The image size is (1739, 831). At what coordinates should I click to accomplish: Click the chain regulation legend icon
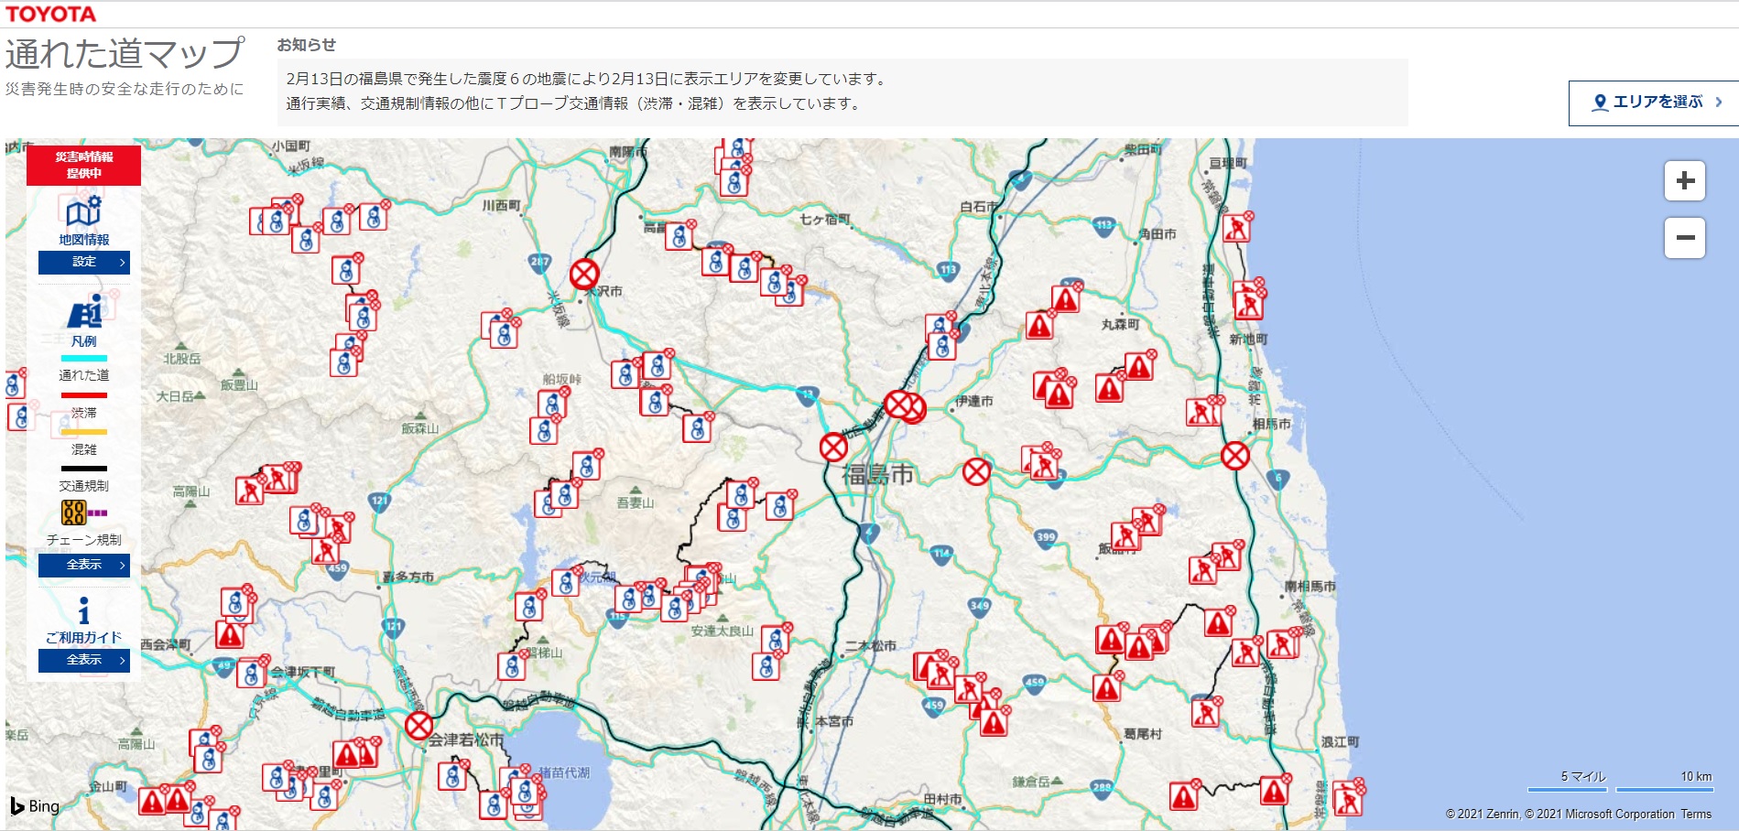tap(74, 513)
